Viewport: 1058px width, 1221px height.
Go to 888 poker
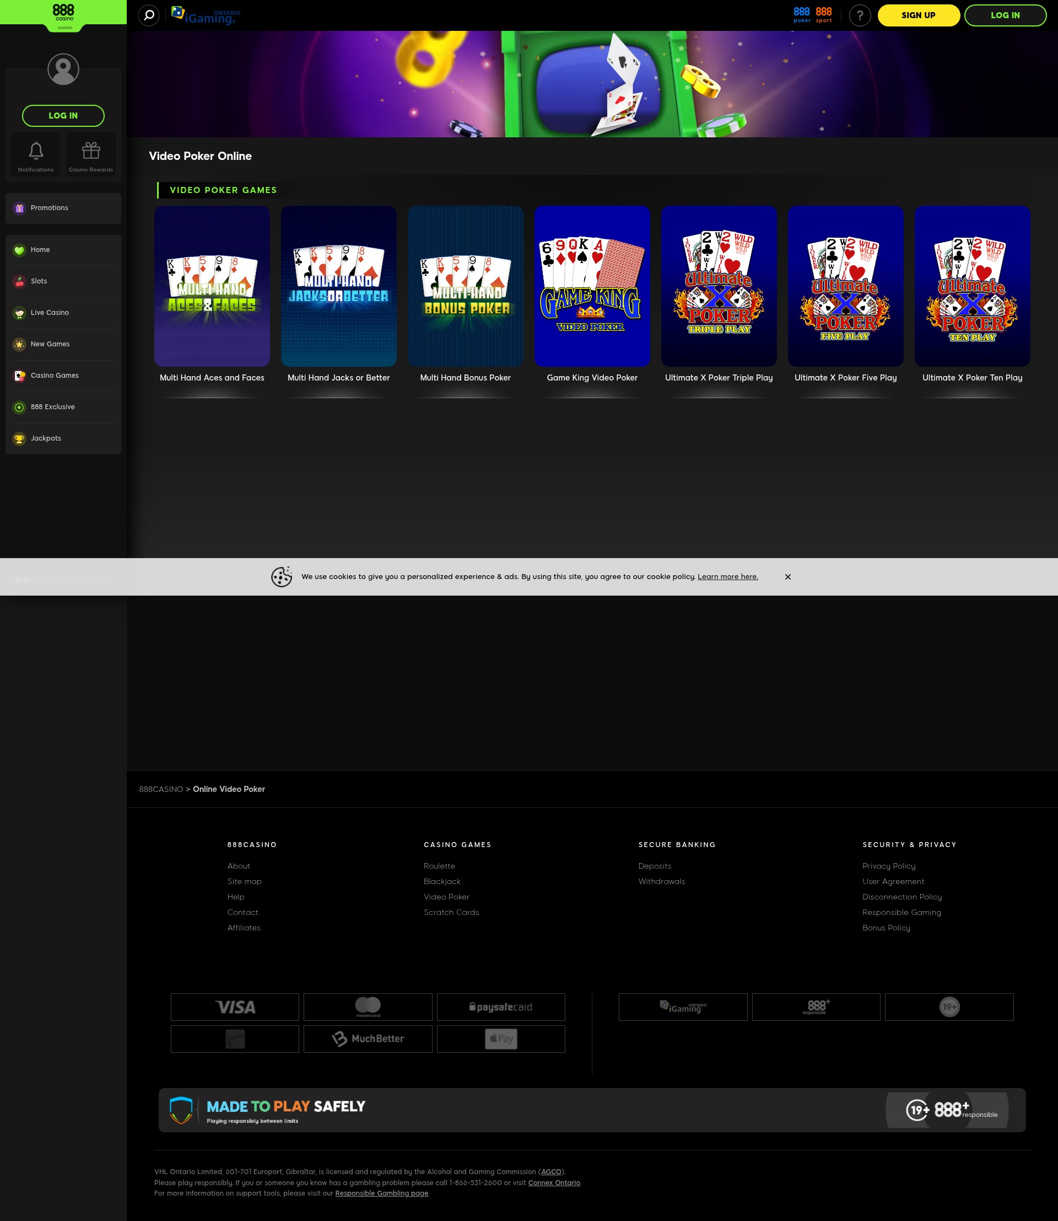(802, 15)
